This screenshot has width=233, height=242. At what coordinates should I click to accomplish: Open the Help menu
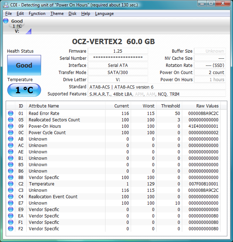(86, 14)
